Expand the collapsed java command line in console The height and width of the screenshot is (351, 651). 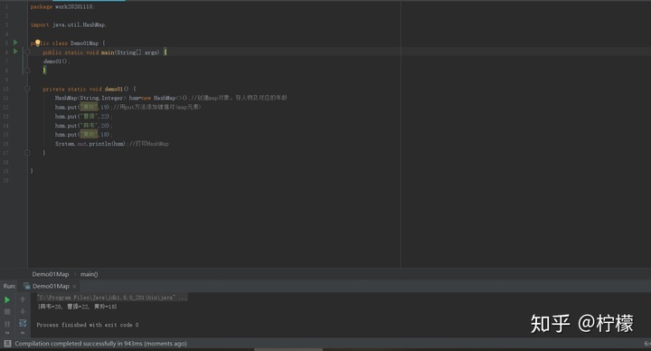click(112, 298)
